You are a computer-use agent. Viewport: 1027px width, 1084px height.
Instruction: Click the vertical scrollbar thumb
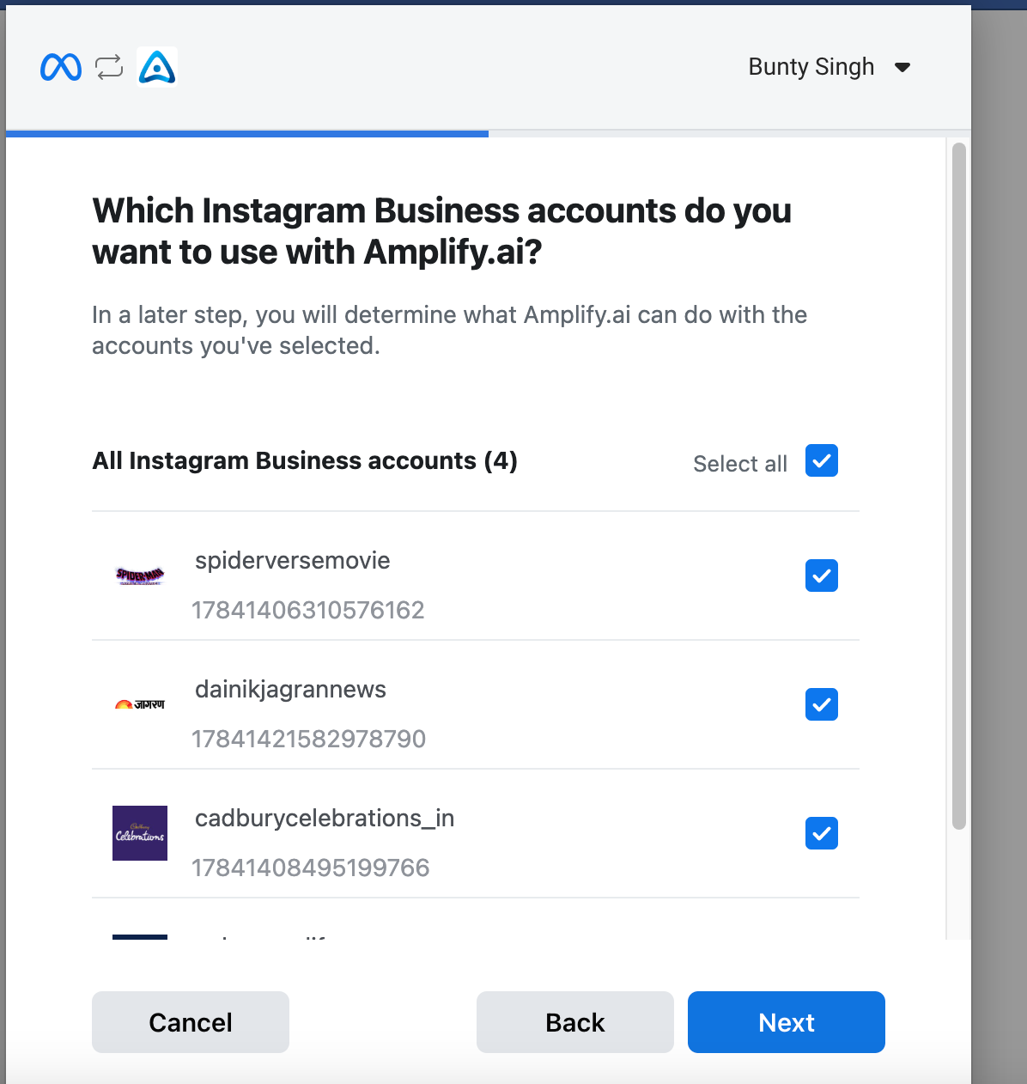tap(959, 486)
